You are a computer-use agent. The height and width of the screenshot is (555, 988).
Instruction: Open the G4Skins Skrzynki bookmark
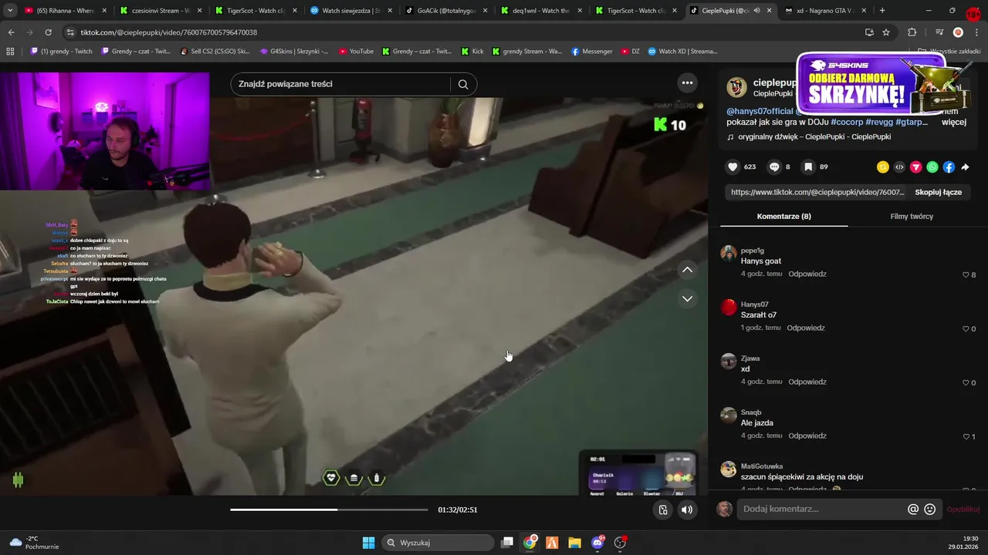coord(294,52)
